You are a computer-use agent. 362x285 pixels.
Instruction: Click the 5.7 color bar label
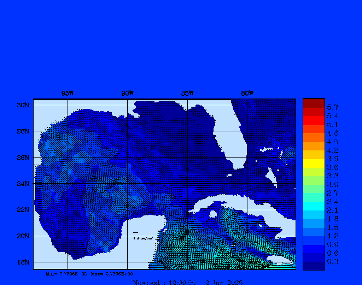point(333,107)
